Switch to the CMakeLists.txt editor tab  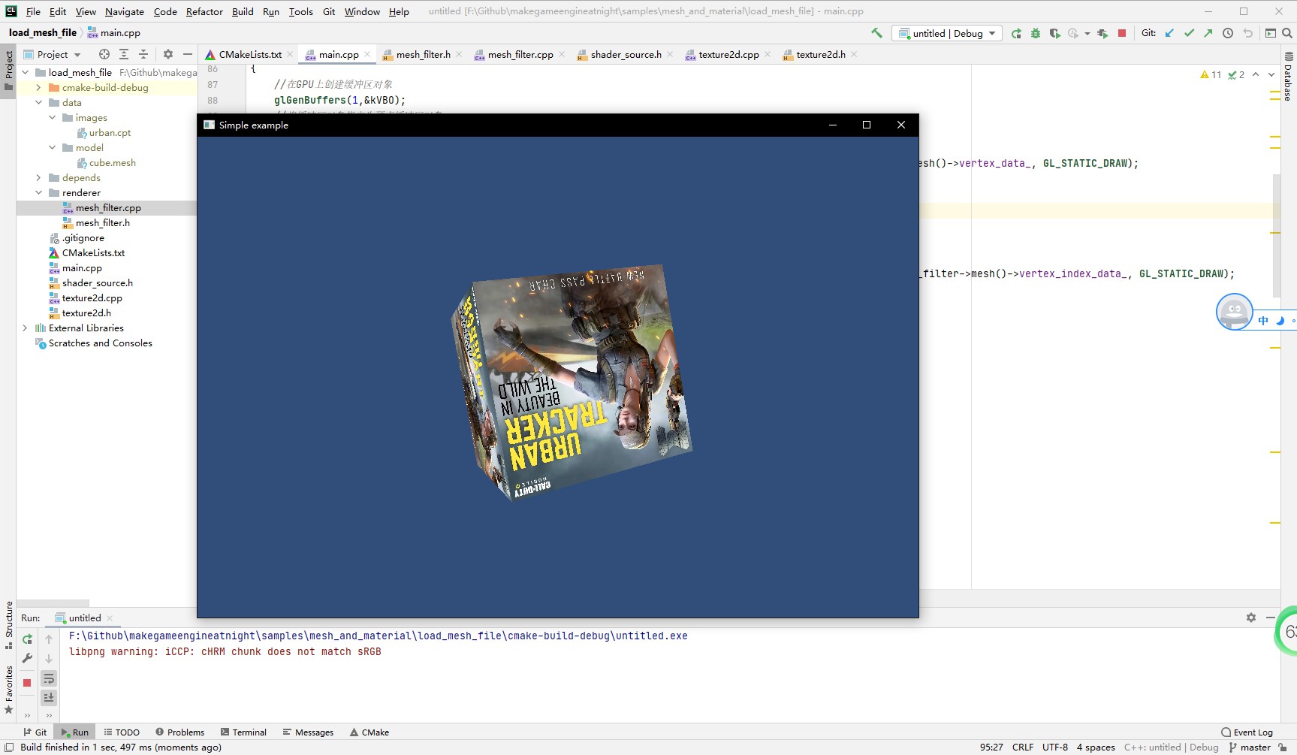point(249,54)
